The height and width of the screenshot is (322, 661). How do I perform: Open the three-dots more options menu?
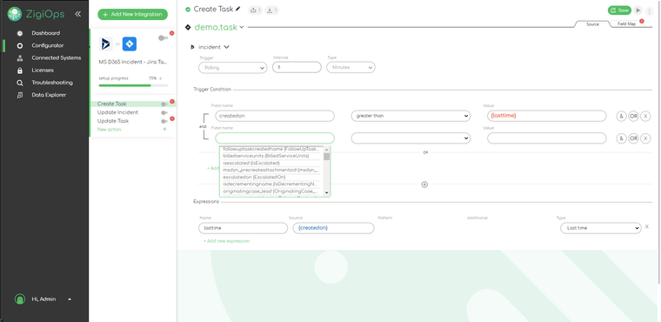649,11
